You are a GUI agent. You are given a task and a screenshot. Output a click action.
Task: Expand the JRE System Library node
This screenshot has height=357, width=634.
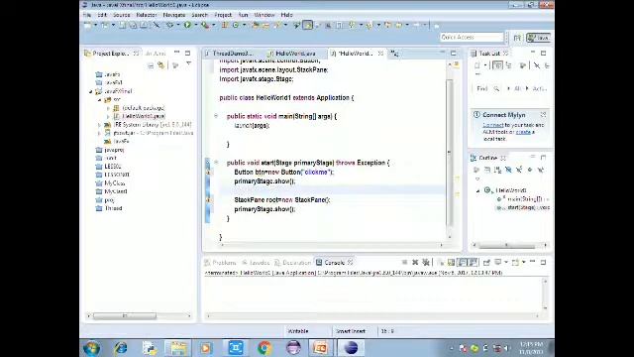[99, 125]
